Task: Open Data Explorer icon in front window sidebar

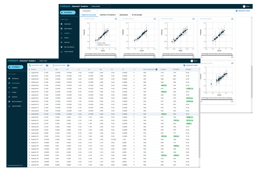Action: tap(9, 83)
